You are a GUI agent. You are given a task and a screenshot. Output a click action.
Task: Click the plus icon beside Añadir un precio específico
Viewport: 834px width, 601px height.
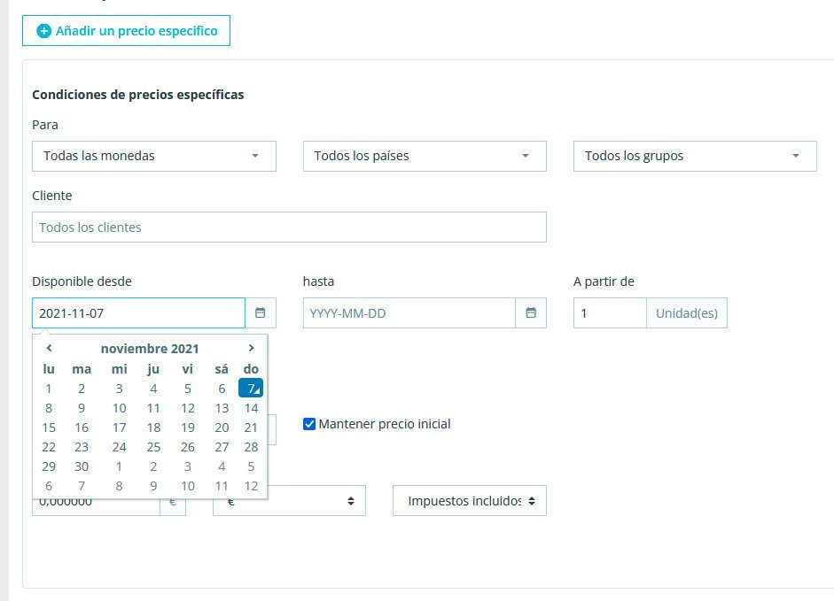(x=44, y=31)
